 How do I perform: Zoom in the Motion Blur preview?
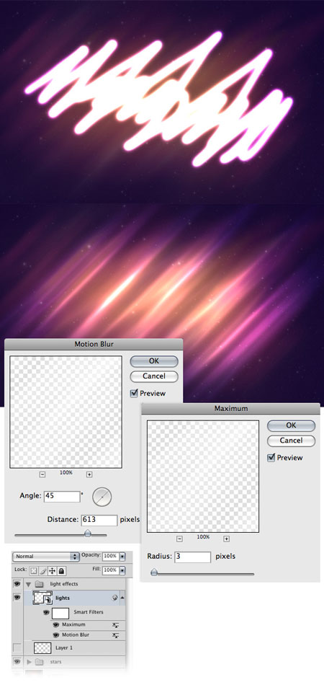click(89, 474)
